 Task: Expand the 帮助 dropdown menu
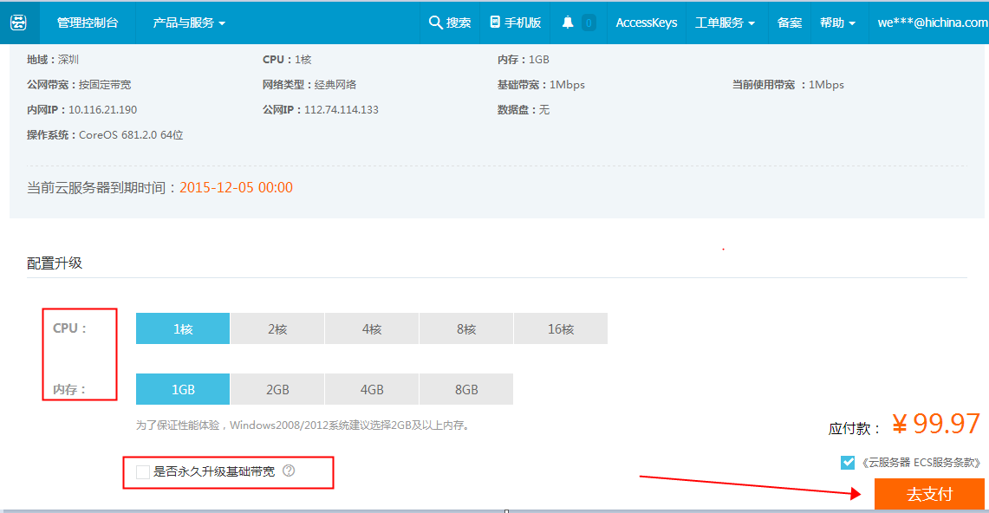pos(837,23)
